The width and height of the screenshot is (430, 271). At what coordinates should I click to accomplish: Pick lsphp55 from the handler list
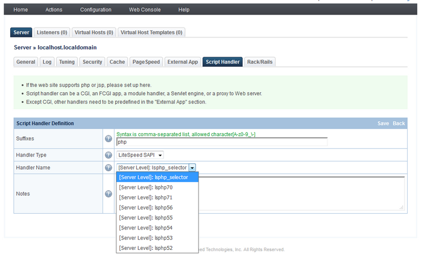point(157,218)
